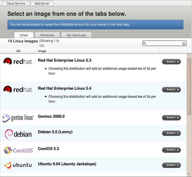Click the Ubuntu logo
The width and height of the screenshot is (192, 177).
point(18,165)
